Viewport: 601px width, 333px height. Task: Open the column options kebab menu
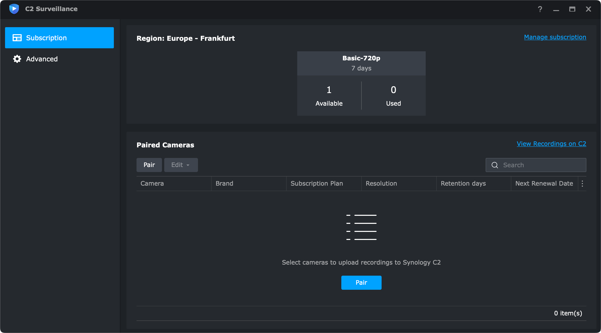tap(582, 184)
